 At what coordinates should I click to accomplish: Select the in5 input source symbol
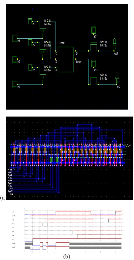[x=15, y=60]
